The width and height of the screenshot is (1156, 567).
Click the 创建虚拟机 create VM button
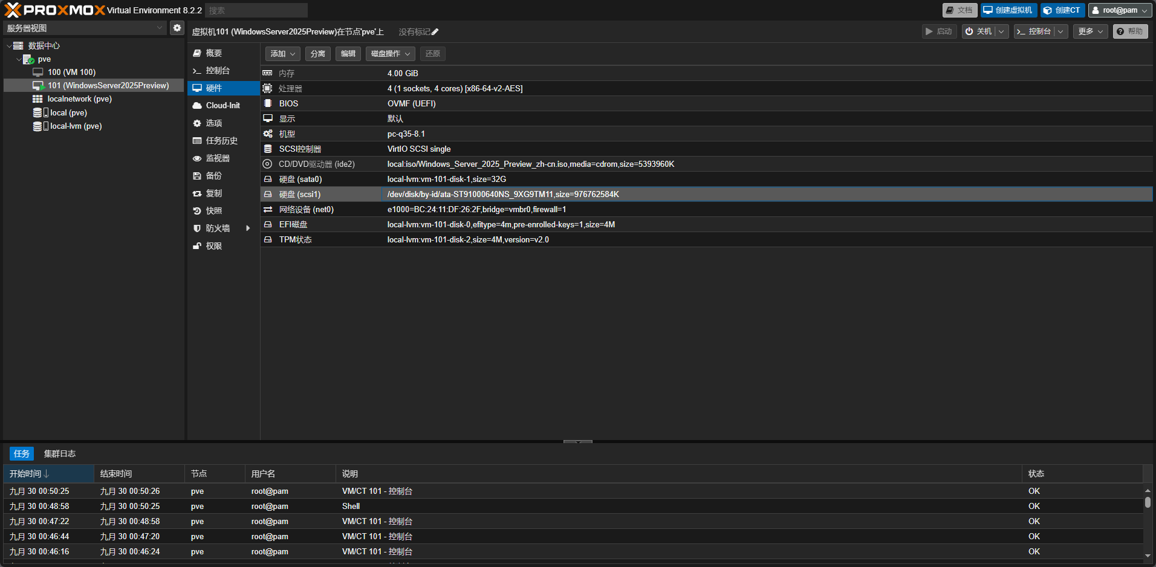(x=1008, y=10)
